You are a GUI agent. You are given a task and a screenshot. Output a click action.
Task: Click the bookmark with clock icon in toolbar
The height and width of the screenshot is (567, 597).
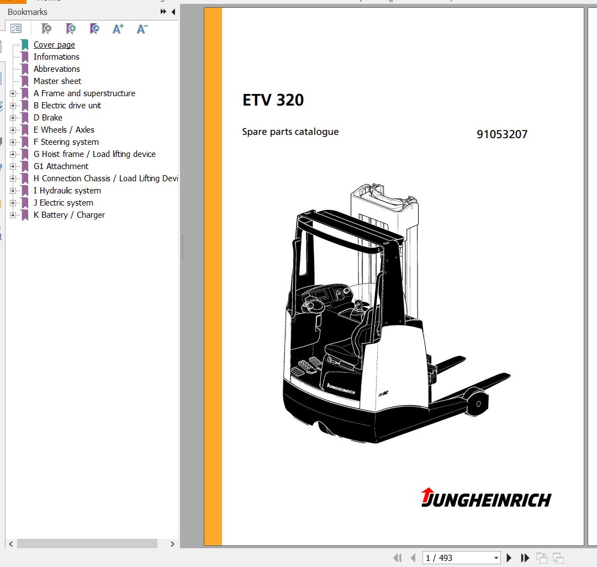[x=94, y=29]
